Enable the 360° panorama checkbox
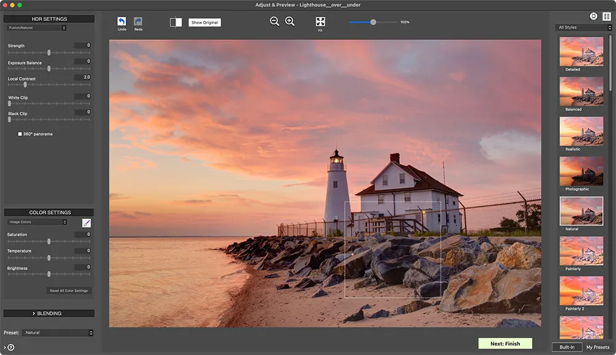The height and width of the screenshot is (355, 616). pos(20,134)
